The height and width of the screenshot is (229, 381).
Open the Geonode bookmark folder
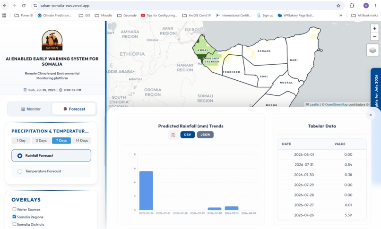point(127,15)
